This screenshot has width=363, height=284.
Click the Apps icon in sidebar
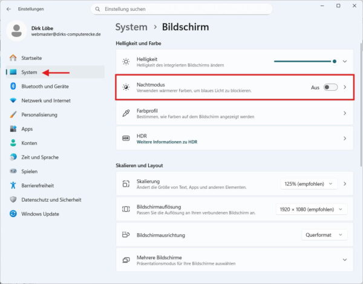point(13,129)
